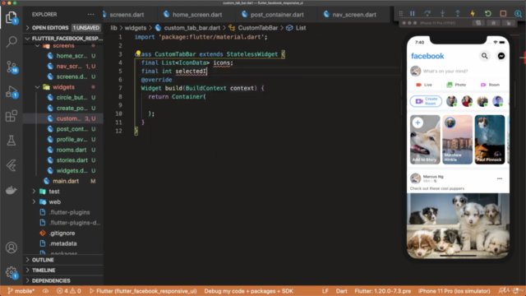Grab the debug toolbar drag handle
This screenshot has width=526, height=296.
pos(401,13)
